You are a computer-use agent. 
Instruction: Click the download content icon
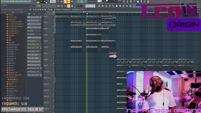click(148, 2)
